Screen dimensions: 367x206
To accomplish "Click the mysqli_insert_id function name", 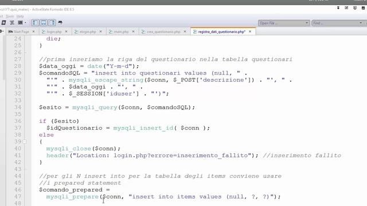I will click(x=143, y=128).
